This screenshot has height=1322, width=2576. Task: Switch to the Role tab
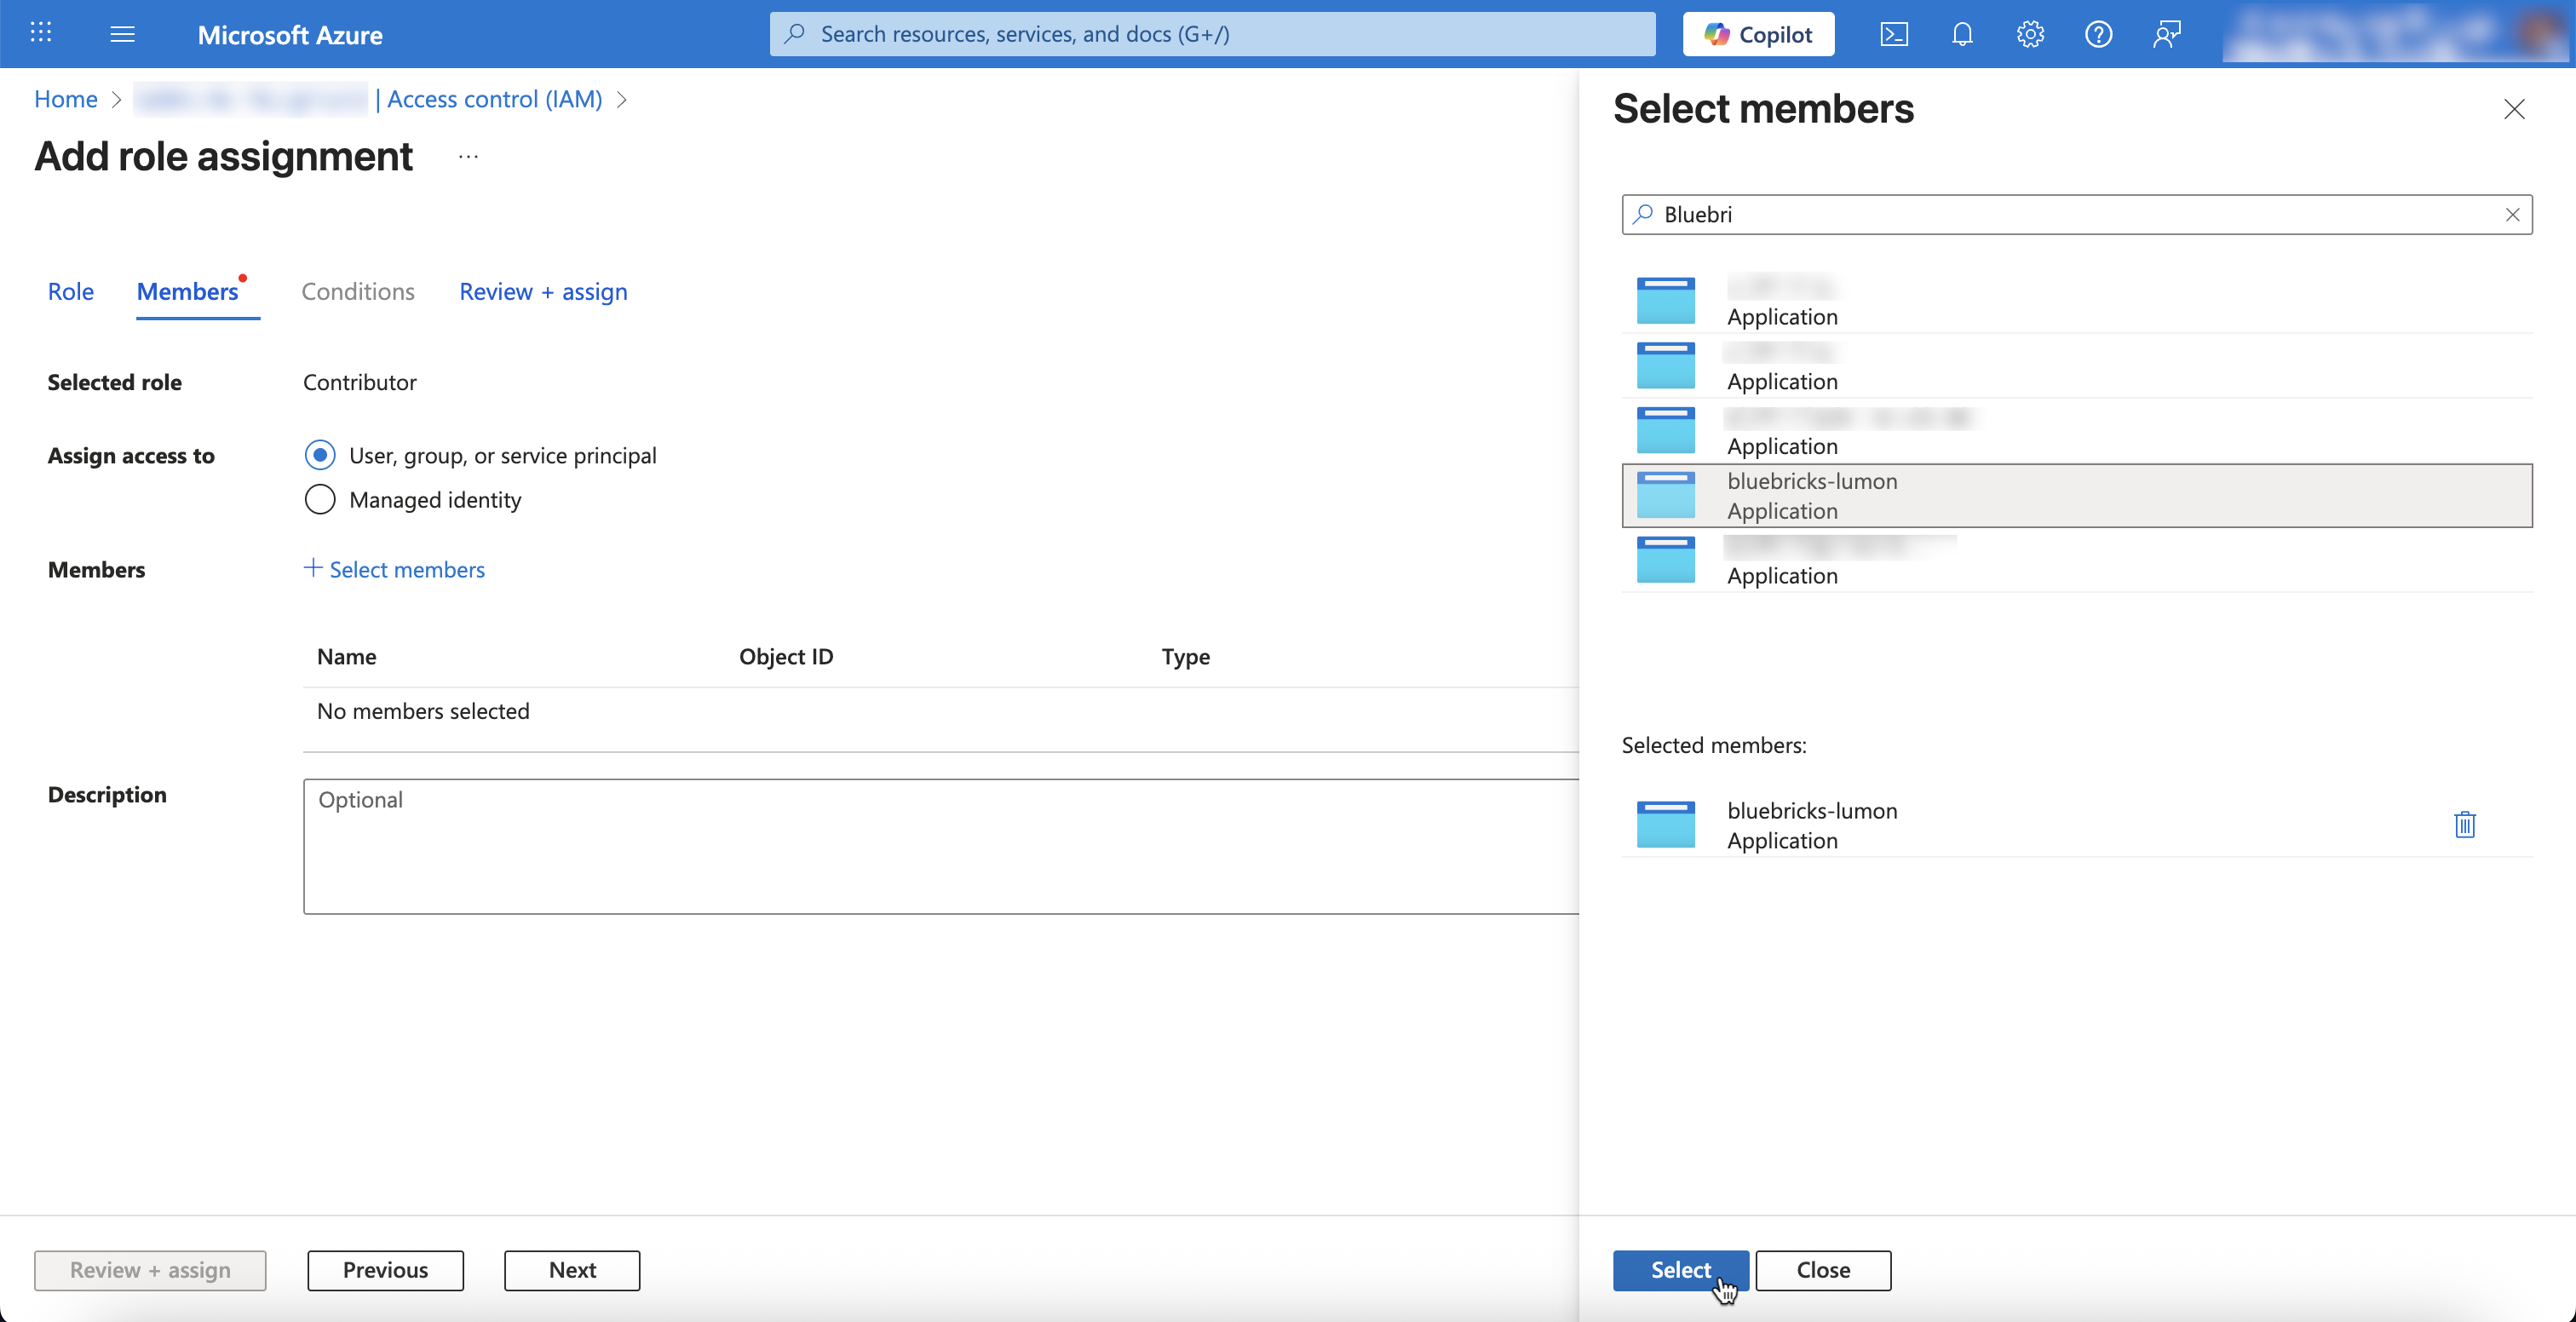point(70,291)
